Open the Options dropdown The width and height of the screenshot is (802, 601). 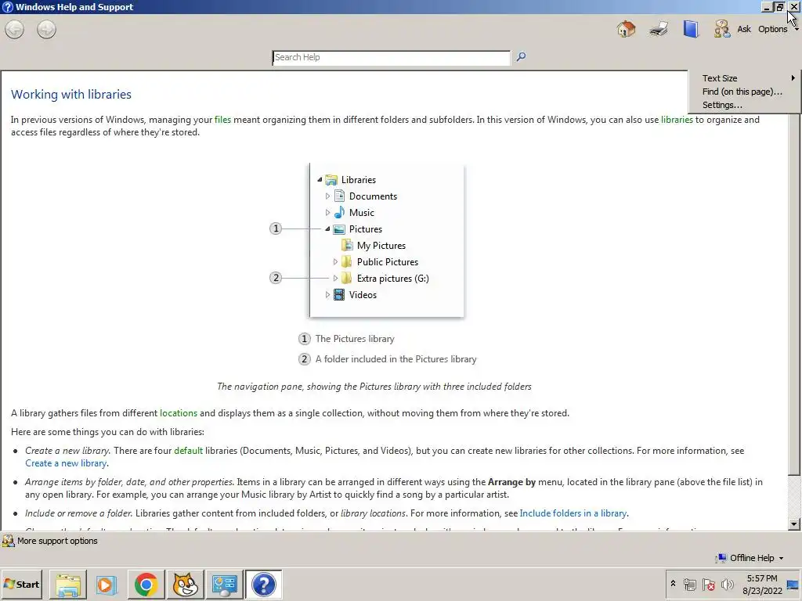[x=778, y=29]
